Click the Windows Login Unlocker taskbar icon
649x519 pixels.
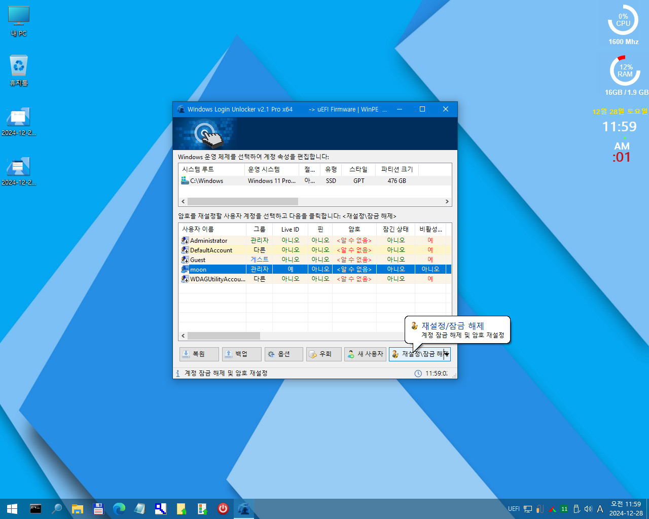coord(244,509)
